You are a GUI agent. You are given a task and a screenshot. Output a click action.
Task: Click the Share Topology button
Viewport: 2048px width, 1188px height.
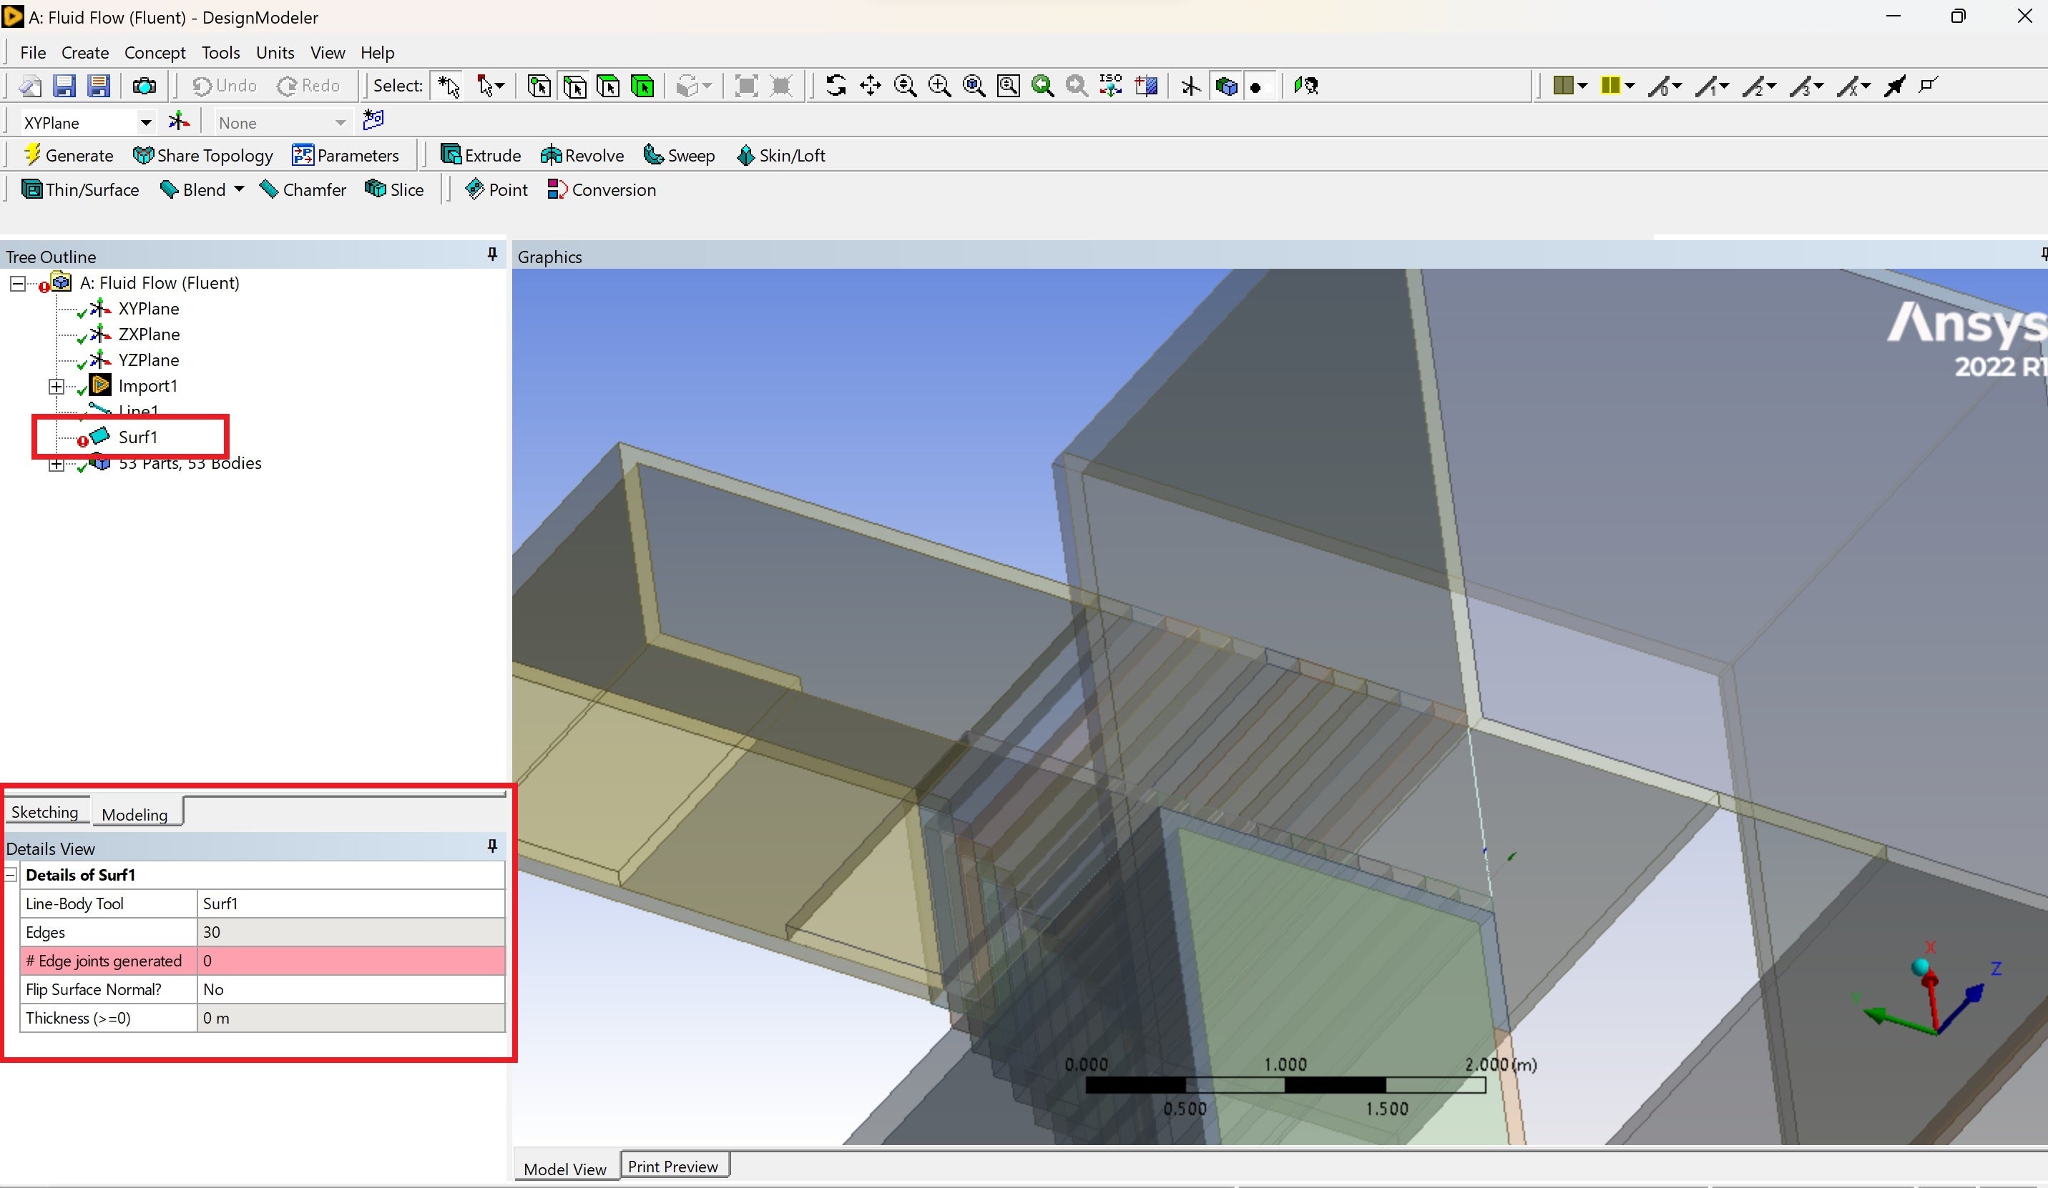click(202, 154)
